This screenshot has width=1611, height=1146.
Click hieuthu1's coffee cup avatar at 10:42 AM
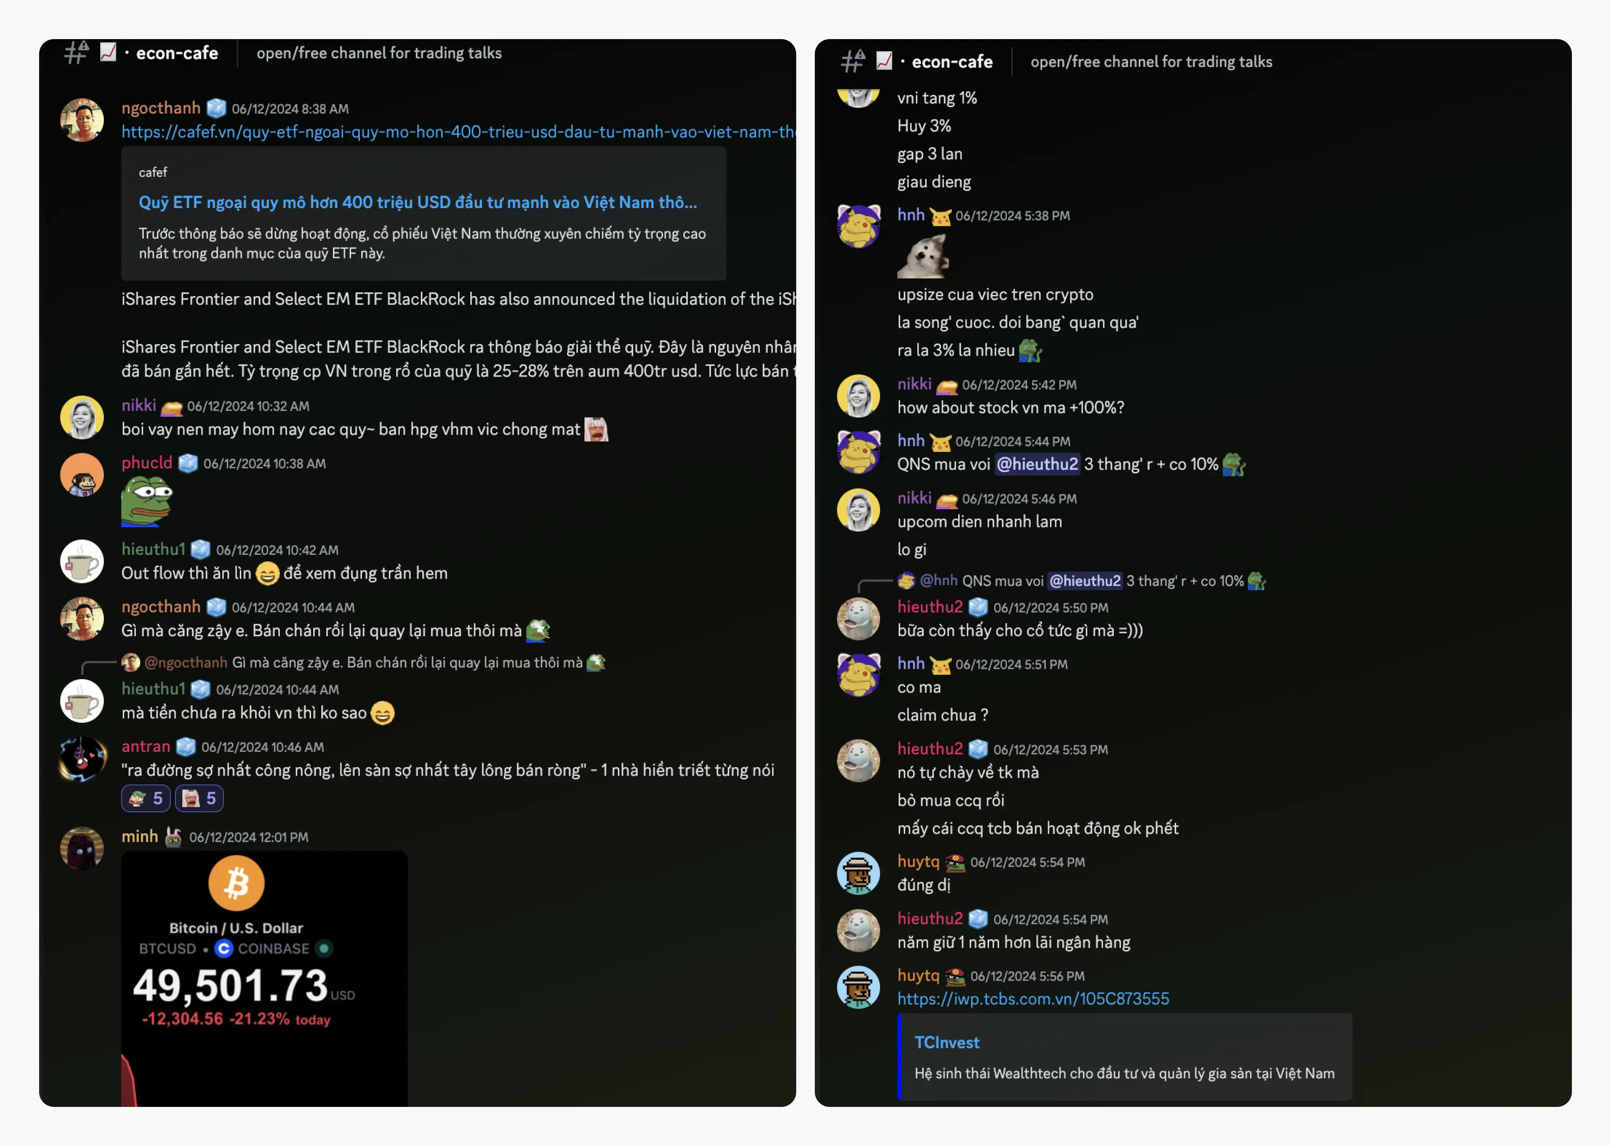click(x=82, y=562)
